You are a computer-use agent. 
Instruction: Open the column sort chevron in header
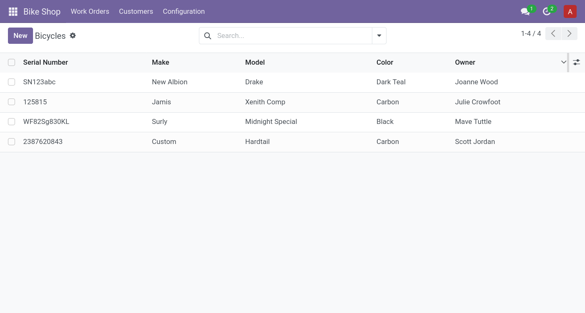563,62
